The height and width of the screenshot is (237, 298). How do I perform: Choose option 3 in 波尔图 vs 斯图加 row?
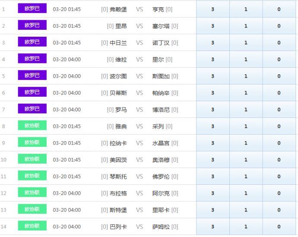[212, 76]
